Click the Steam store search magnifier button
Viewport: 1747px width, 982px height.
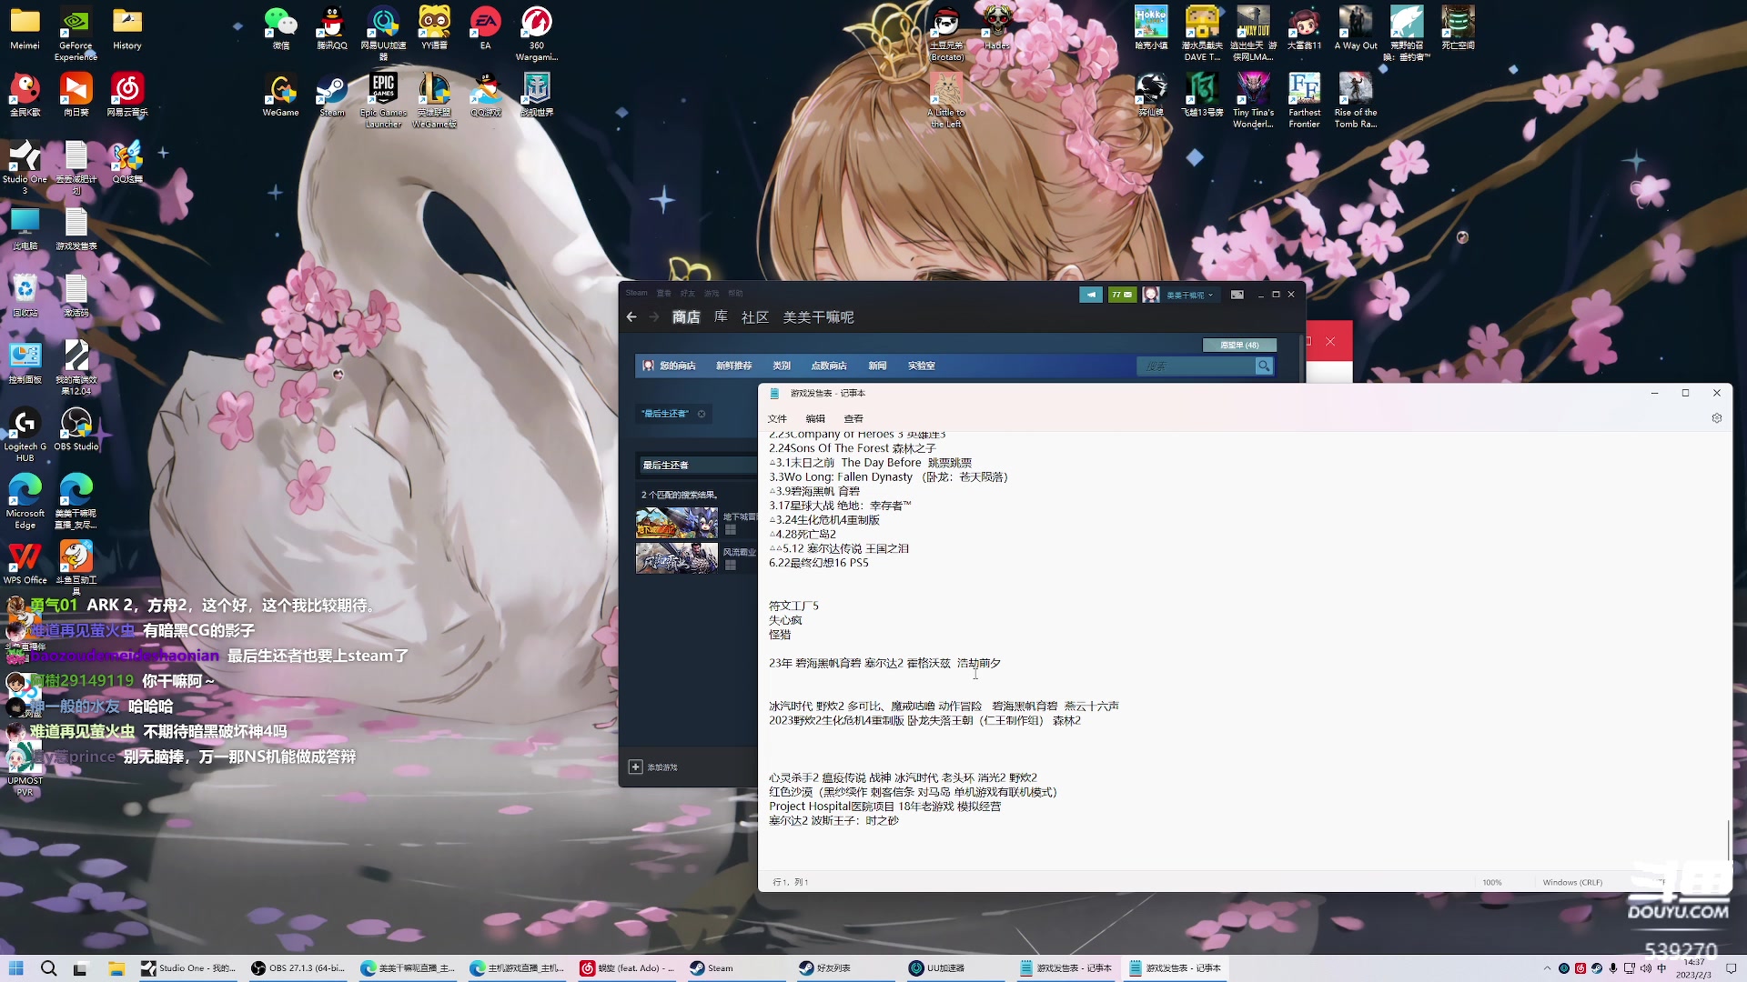coord(1264,366)
